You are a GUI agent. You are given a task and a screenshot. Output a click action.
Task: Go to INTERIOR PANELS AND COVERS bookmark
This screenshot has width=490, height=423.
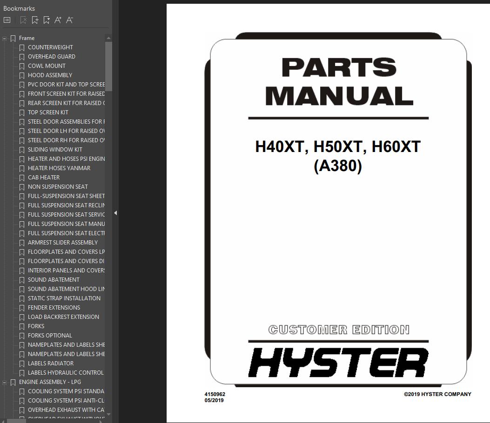(66, 271)
